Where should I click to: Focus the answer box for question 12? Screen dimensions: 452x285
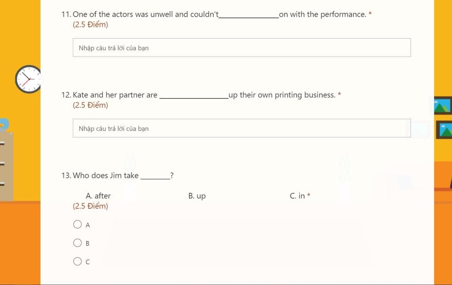pos(241,128)
